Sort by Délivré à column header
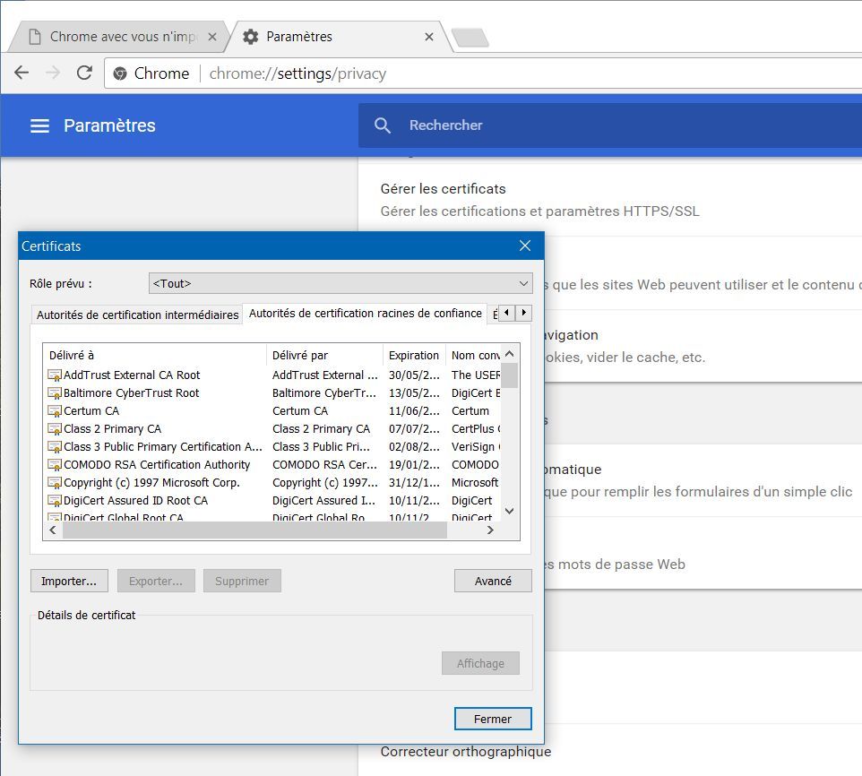The height and width of the screenshot is (776, 862). coord(154,355)
